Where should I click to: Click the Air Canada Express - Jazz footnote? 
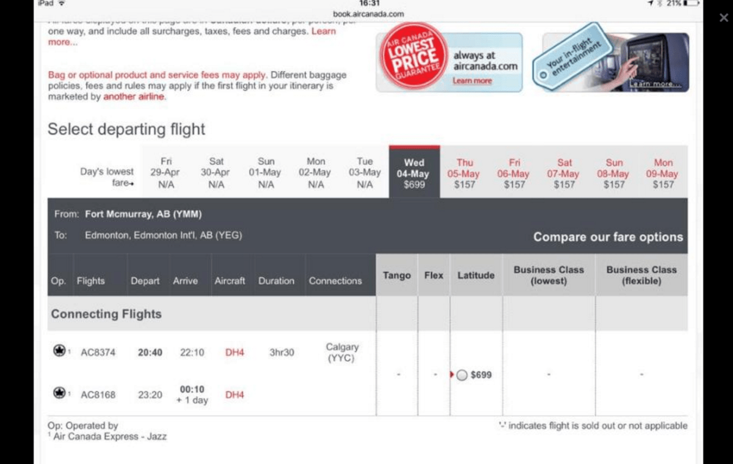(109, 436)
